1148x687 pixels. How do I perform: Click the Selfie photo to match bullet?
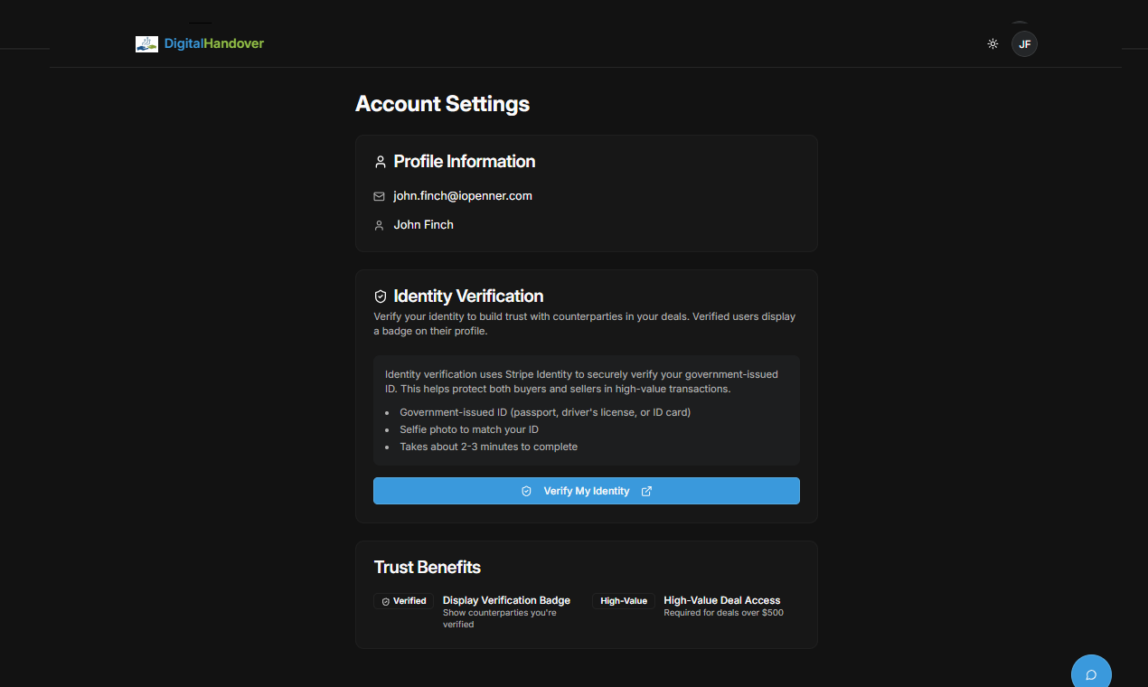tap(469, 429)
